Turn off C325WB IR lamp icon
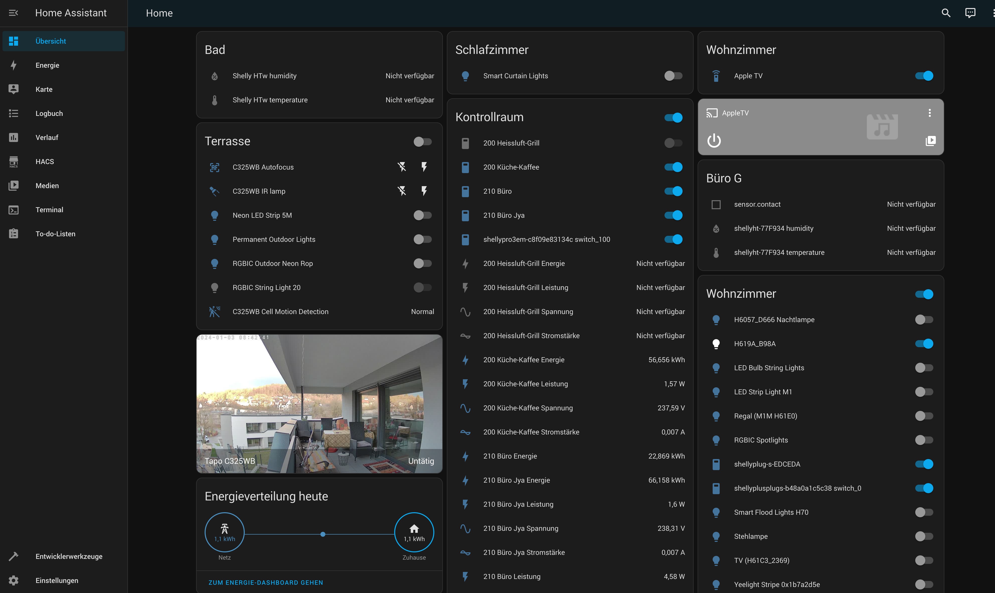Viewport: 995px width, 593px height. [402, 191]
